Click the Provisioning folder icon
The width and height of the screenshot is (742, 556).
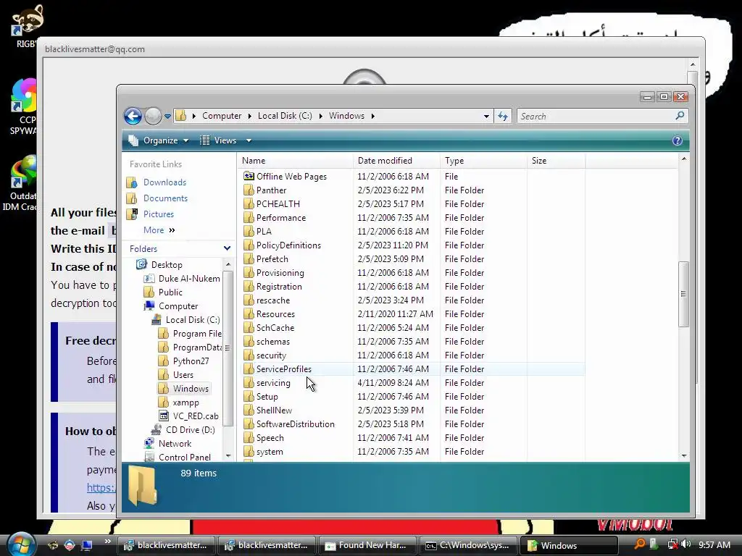coord(249,272)
